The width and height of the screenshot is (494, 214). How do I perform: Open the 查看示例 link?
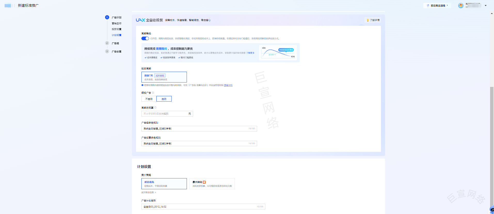pyautogui.click(x=228, y=85)
